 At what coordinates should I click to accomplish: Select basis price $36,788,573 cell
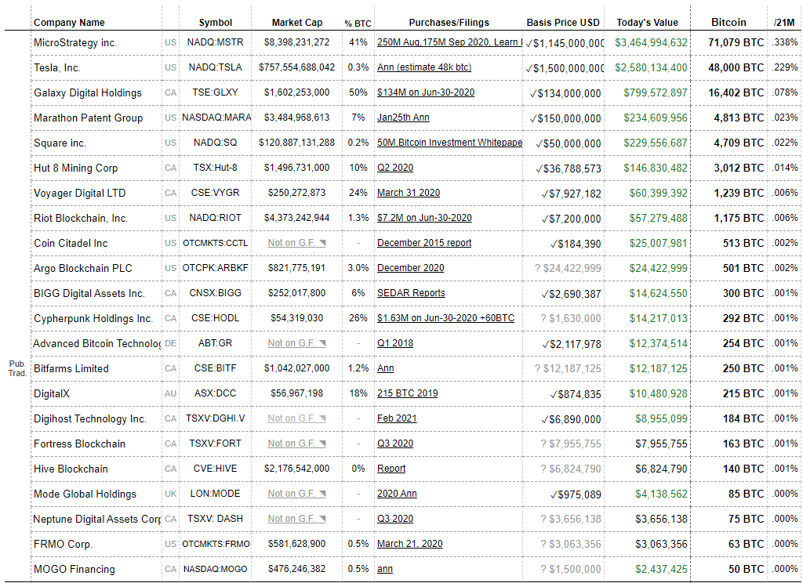click(x=563, y=168)
